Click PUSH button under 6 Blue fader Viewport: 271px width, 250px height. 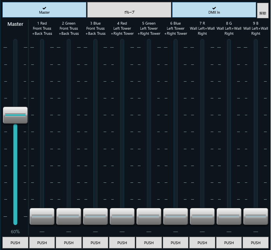[x=176, y=243]
